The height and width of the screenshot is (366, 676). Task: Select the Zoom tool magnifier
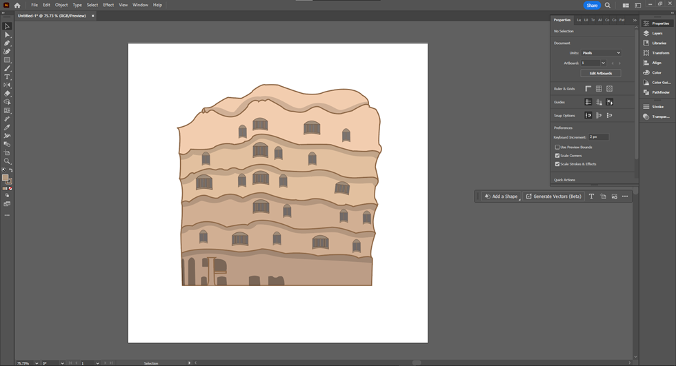point(7,161)
